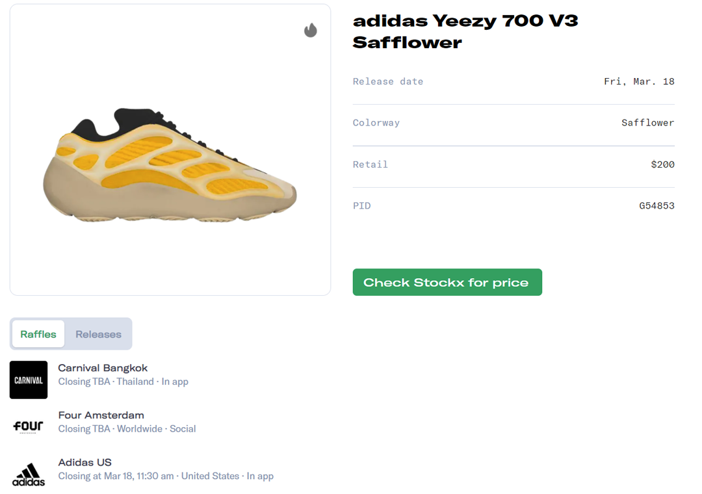
Task: Select the Four Amsterdam store logo
Action: [28, 426]
